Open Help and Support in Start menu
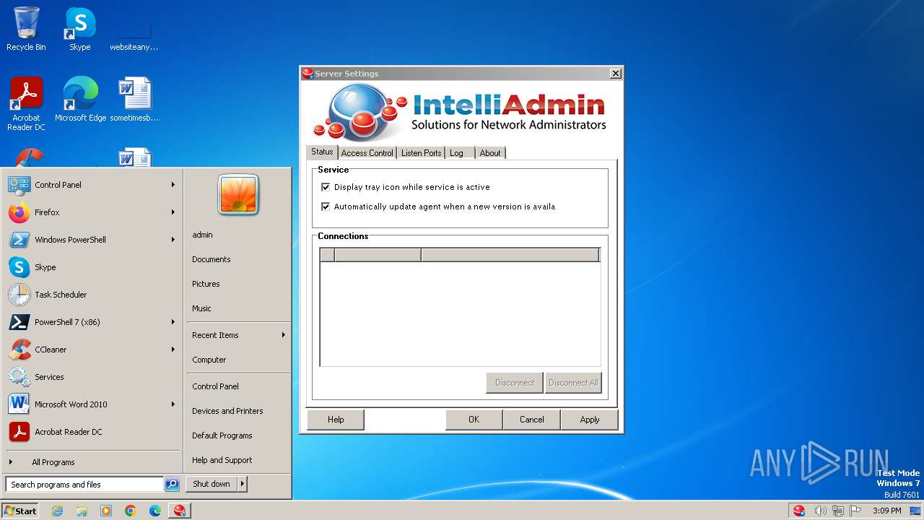 click(238, 460)
